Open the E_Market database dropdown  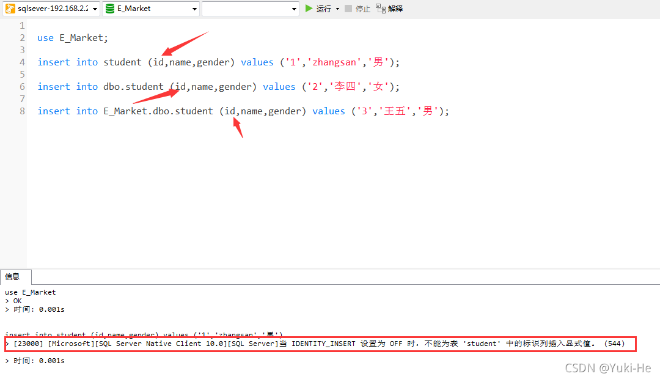[x=151, y=9]
